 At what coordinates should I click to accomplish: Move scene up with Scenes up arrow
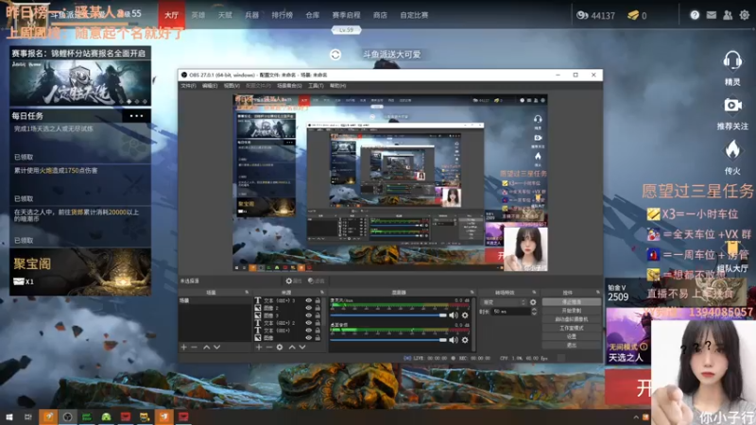(x=206, y=347)
